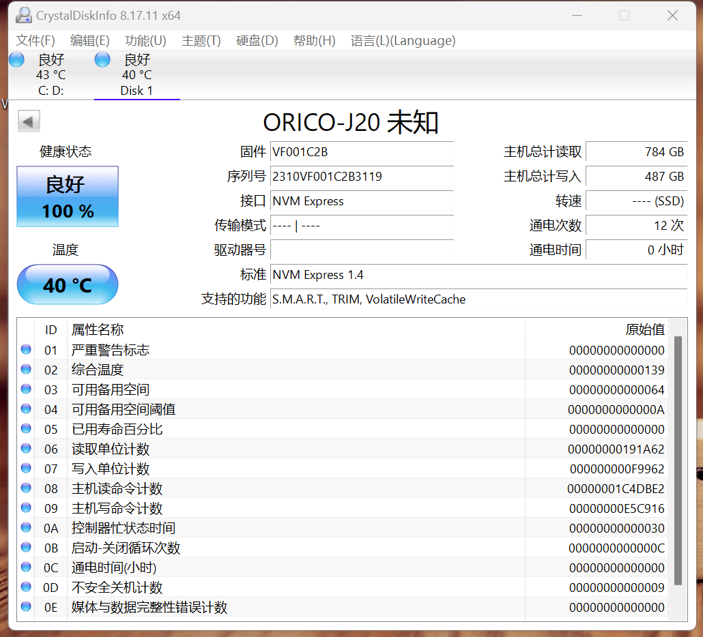Open the 主题(T) menu

pyautogui.click(x=201, y=41)
